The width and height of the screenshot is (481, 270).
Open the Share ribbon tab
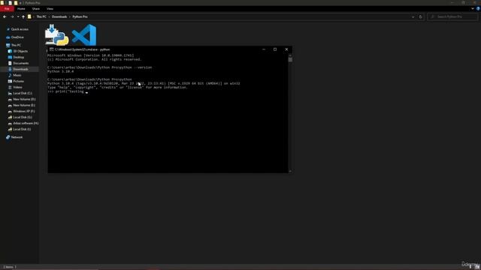click(36, 9)
